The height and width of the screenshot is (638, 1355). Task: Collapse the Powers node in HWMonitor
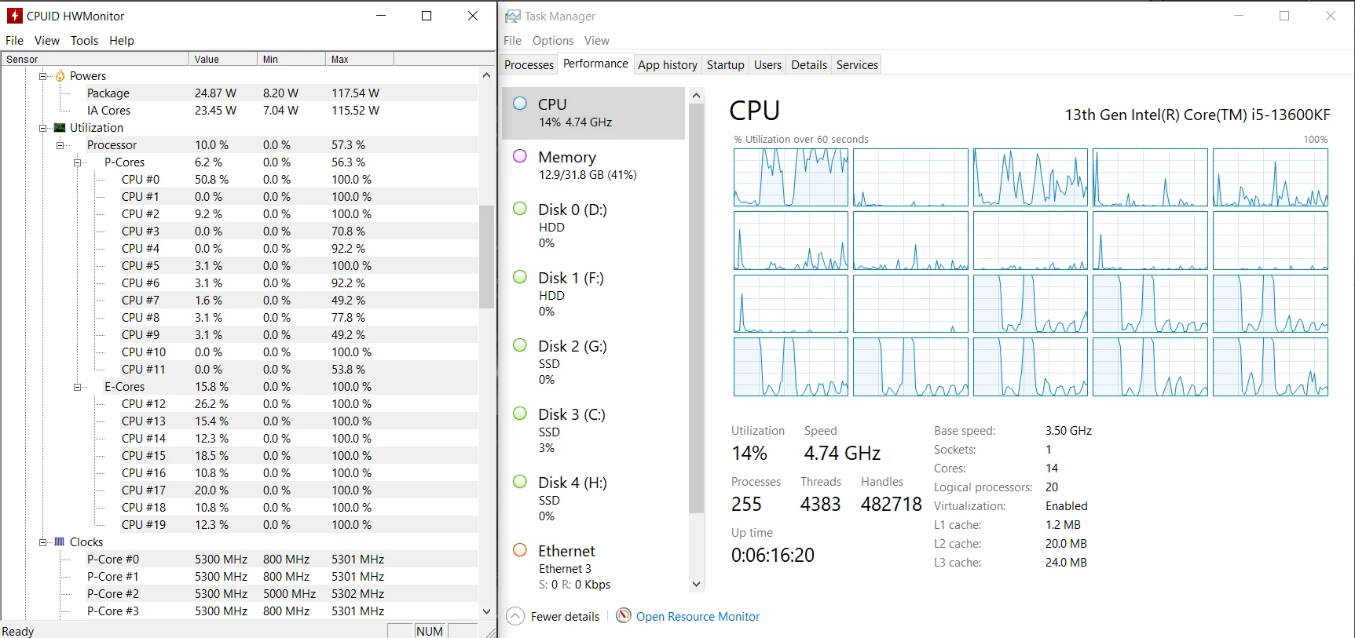(x=43, y=76)
